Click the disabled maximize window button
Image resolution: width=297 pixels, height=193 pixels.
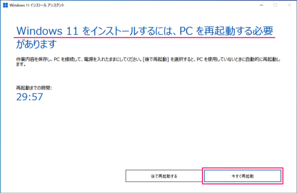point(275,5)
